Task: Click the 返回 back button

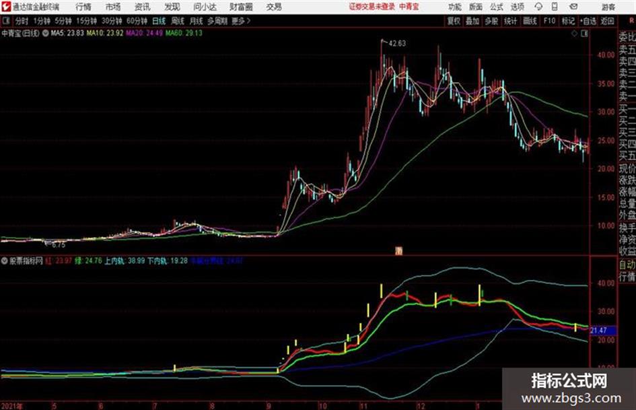Action: 608,21
